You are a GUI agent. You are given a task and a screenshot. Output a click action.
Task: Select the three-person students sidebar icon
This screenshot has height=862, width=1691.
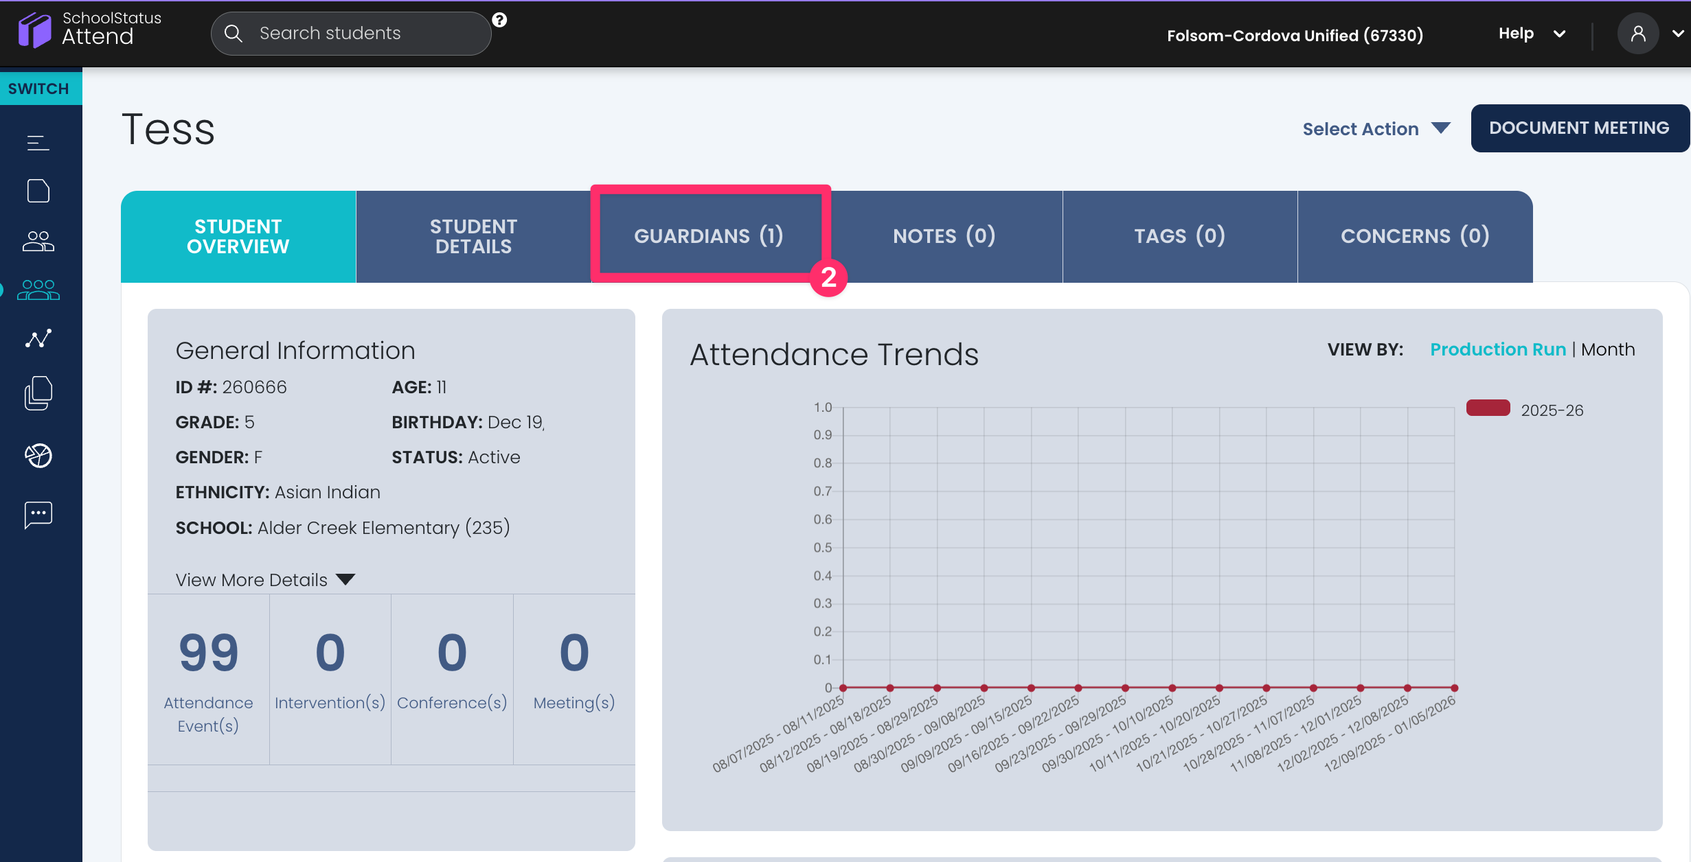(x=38, y=290)
